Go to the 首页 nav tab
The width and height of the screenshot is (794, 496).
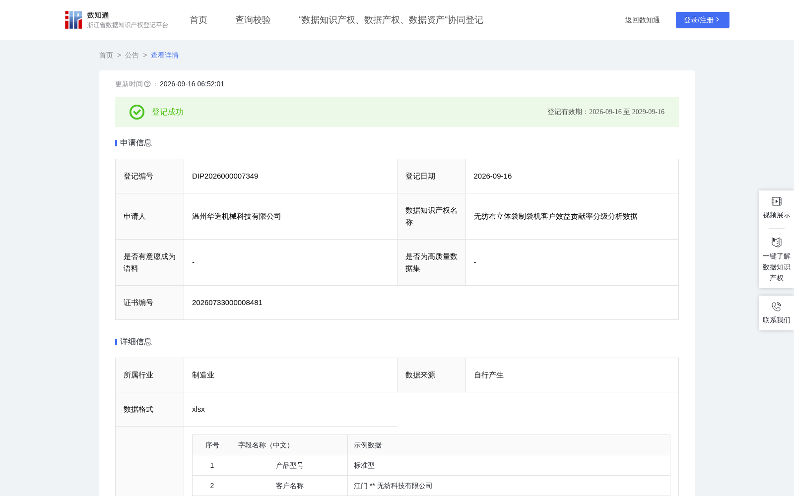click(198, 20)
